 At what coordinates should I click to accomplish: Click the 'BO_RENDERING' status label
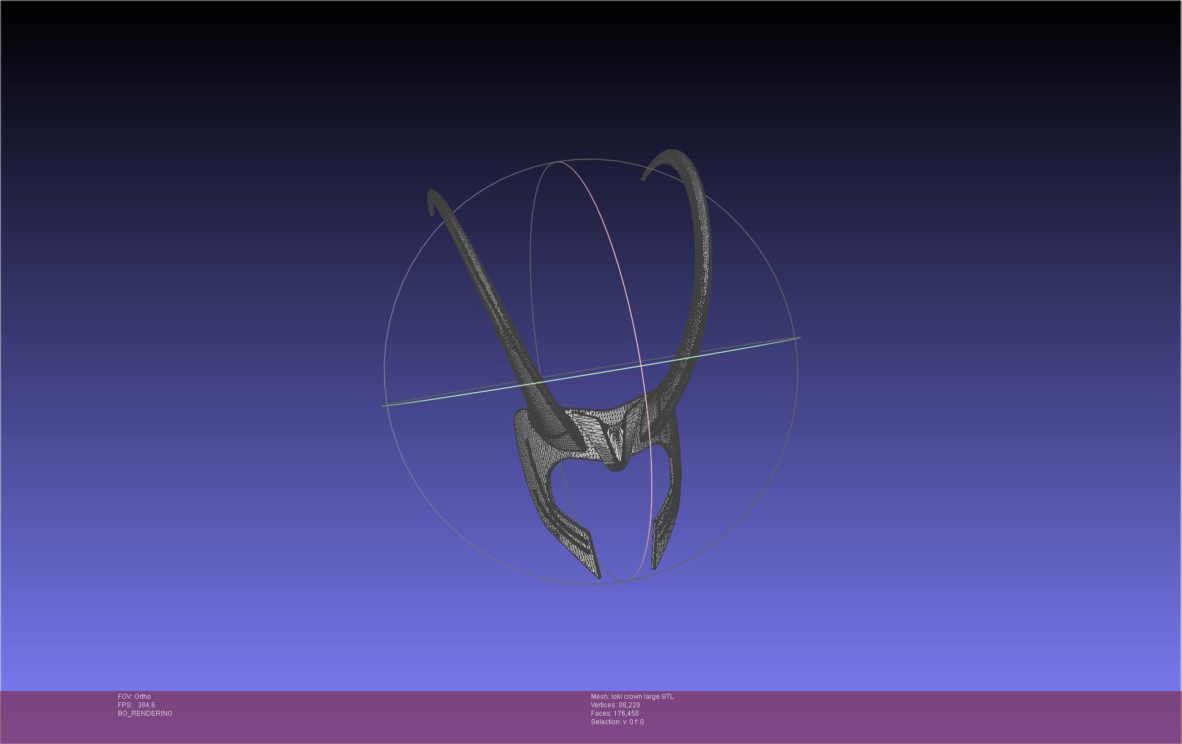point(145,714)
